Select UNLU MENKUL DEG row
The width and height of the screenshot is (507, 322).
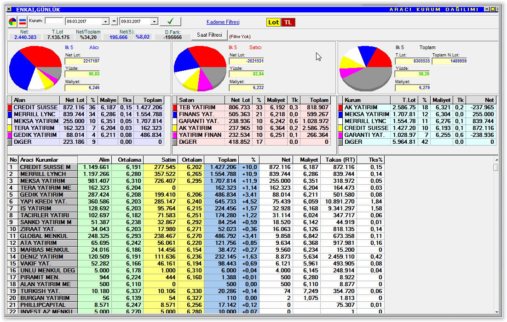point(196,271)
